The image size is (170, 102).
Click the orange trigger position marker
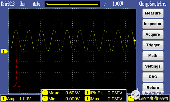click(47, 4)
